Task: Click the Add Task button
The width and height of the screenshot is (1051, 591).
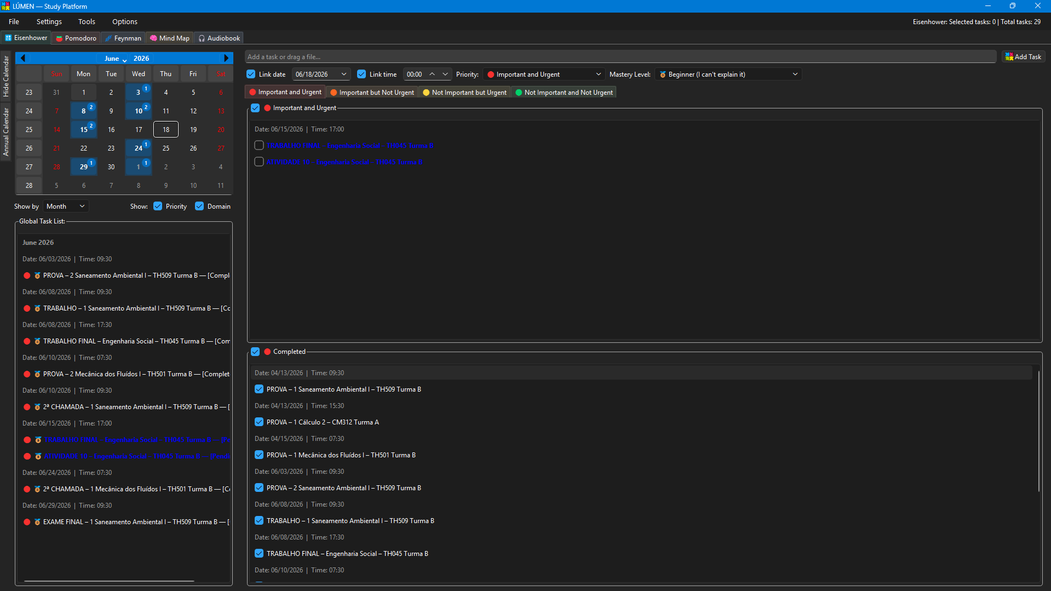Action: pos(1023,57)
